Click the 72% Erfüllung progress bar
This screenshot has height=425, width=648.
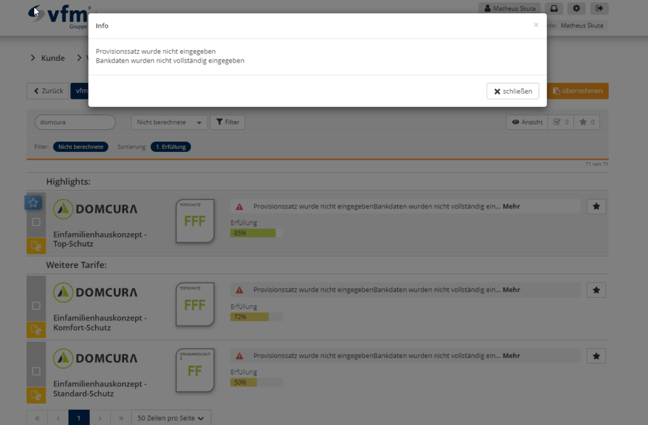click(257, 317)
